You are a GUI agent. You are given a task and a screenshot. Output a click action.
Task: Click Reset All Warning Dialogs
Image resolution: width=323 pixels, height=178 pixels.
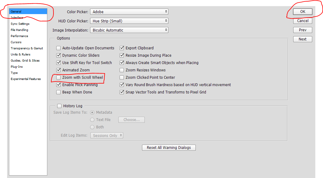click(x=168, y=147)
